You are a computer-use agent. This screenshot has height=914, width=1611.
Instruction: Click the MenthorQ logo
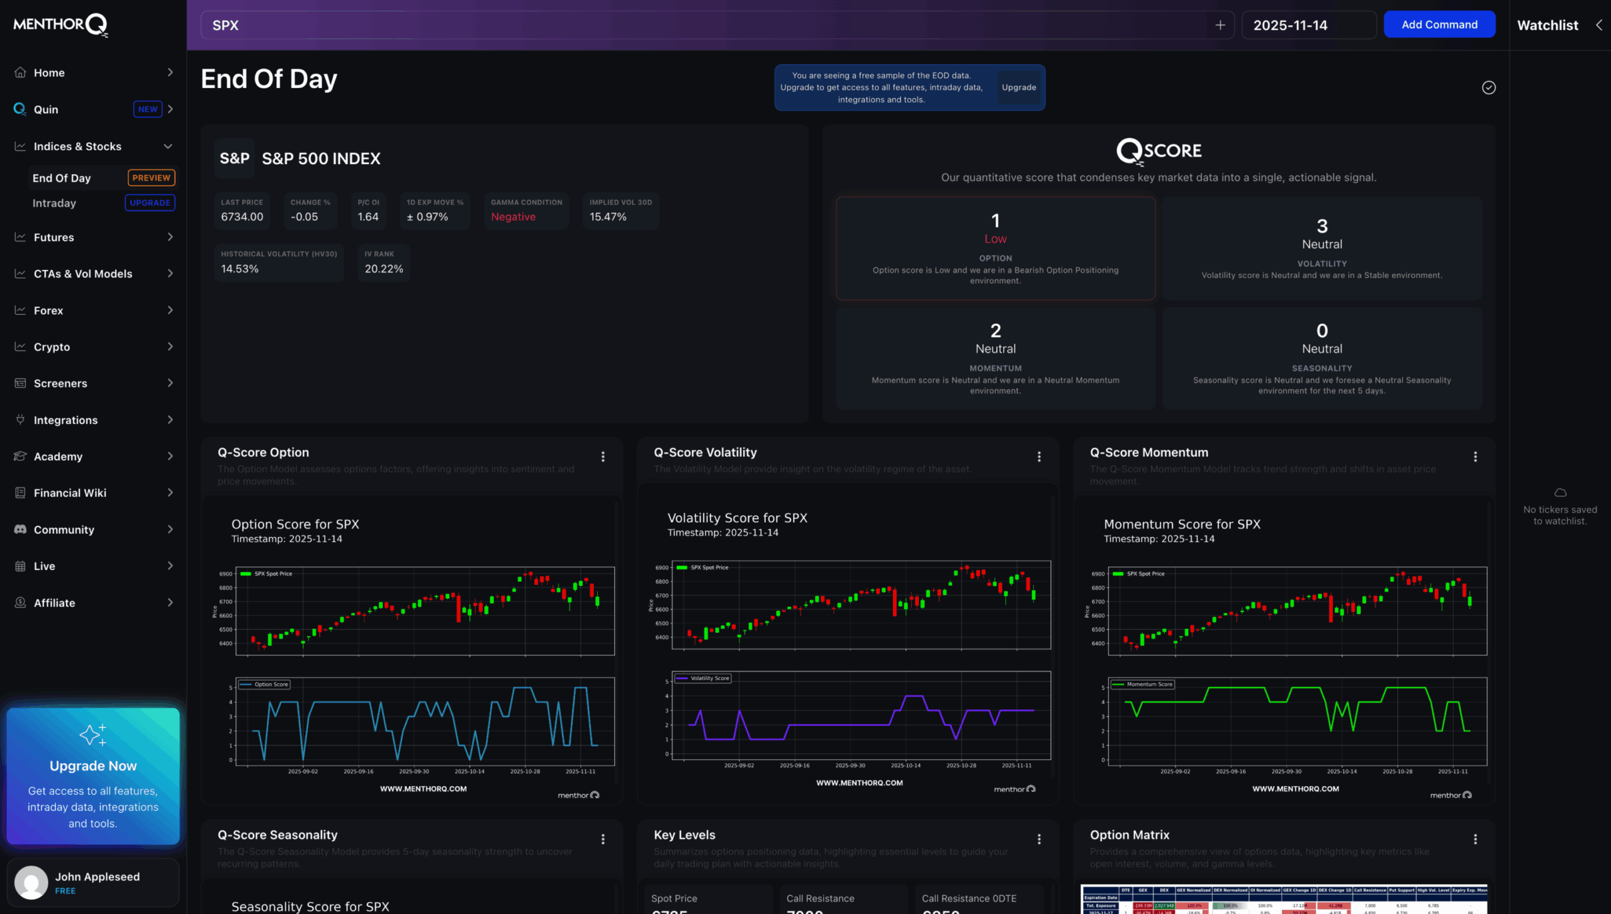(x=59, y=25)
